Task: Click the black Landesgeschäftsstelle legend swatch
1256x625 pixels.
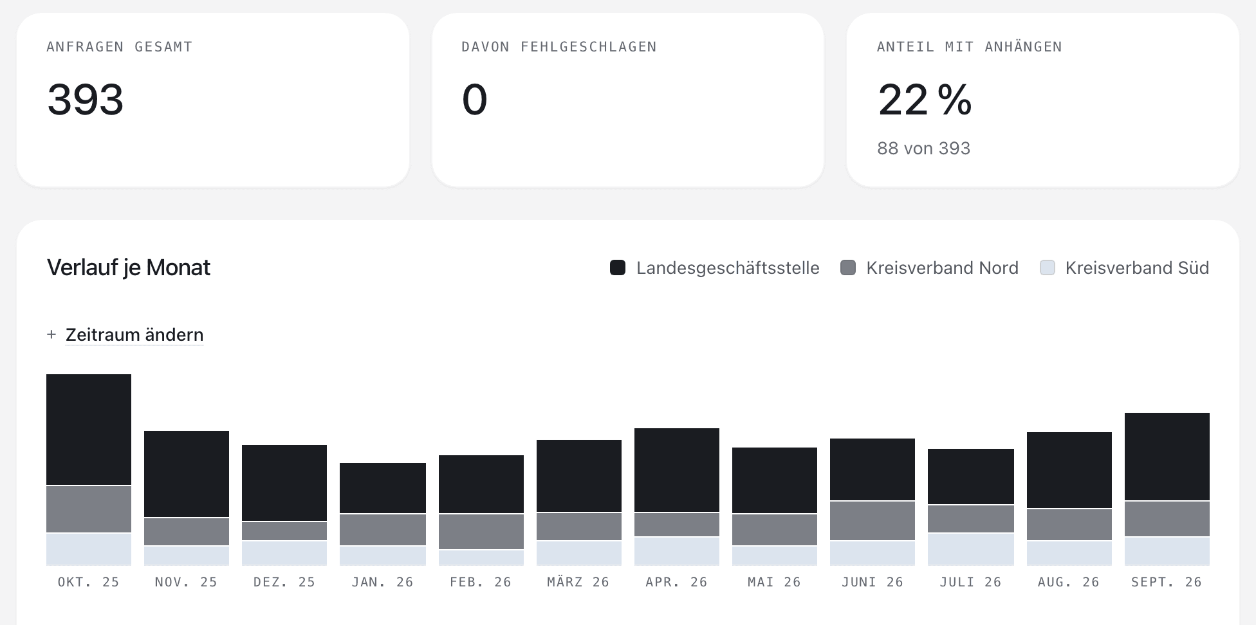Action: (618, 268)
